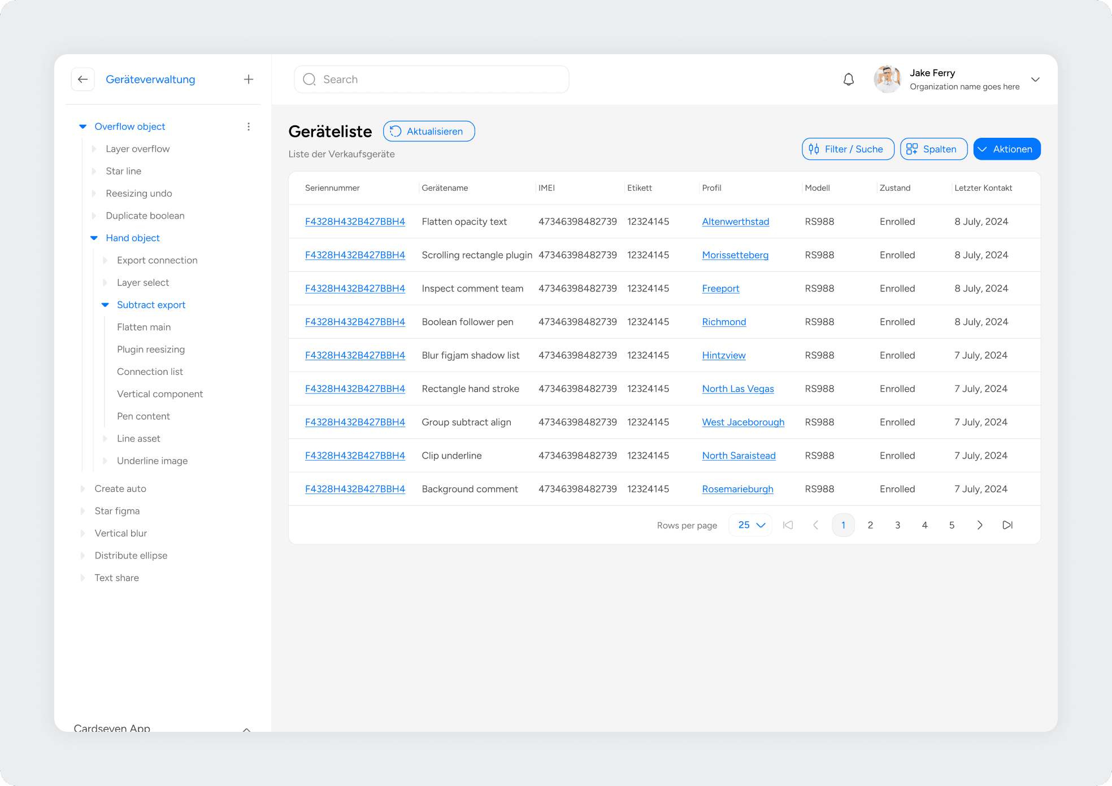The width and height of the screenshot is (1112, 786).
Task: Jump to the first page of the table
Action: tap(788, 525)
